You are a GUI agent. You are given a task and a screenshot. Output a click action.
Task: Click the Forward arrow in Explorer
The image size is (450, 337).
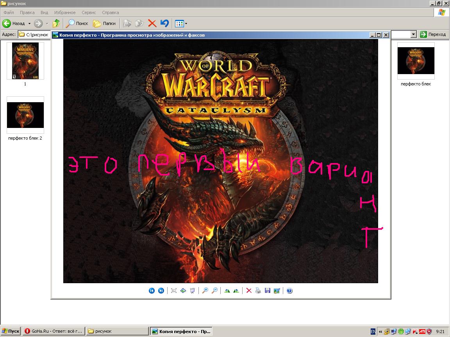(x=38, y=23)
